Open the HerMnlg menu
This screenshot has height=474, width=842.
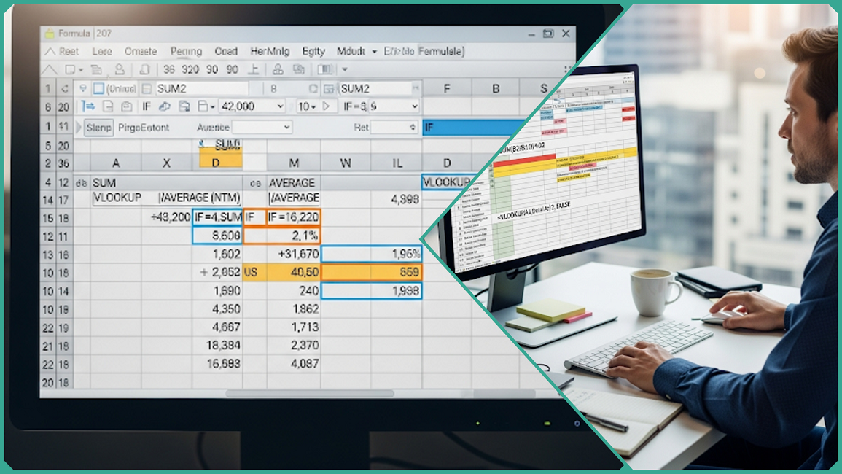[x=270, y=52]
